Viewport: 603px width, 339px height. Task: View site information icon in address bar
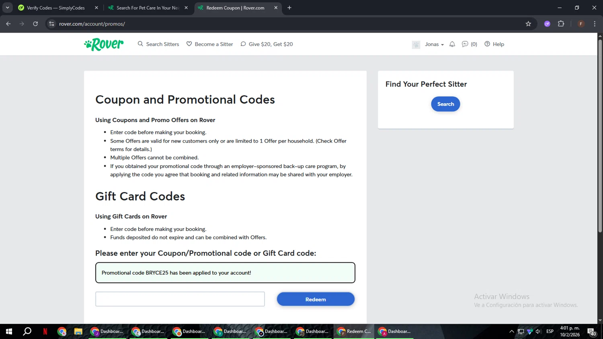click(x=51, y=24)
